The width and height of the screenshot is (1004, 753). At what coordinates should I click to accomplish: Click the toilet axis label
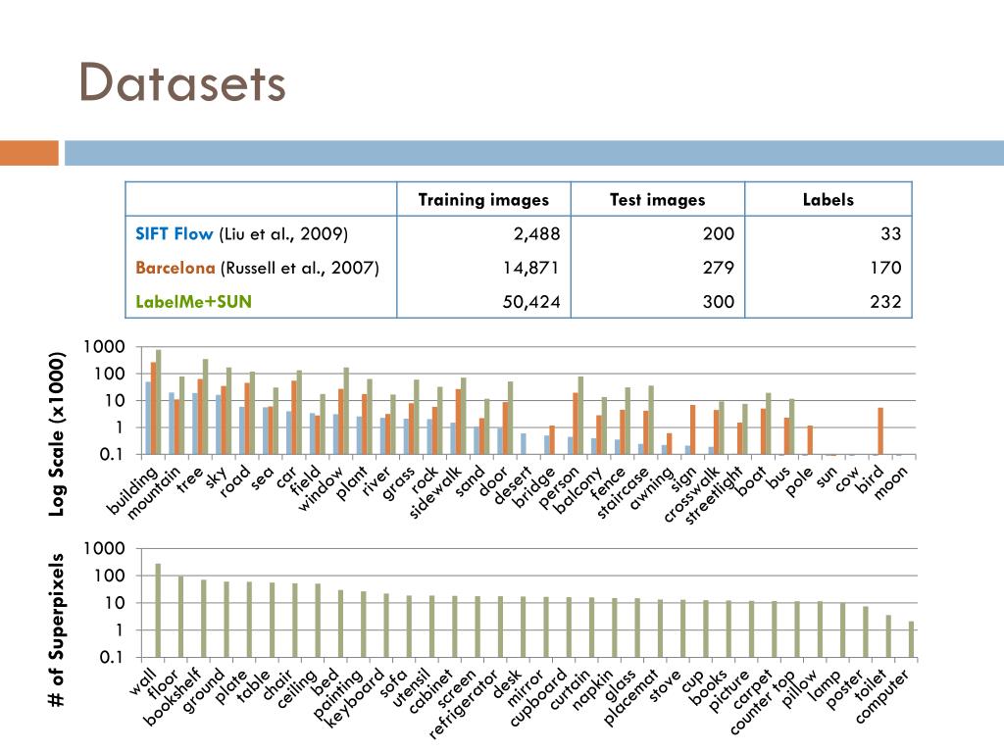(871, 685)
